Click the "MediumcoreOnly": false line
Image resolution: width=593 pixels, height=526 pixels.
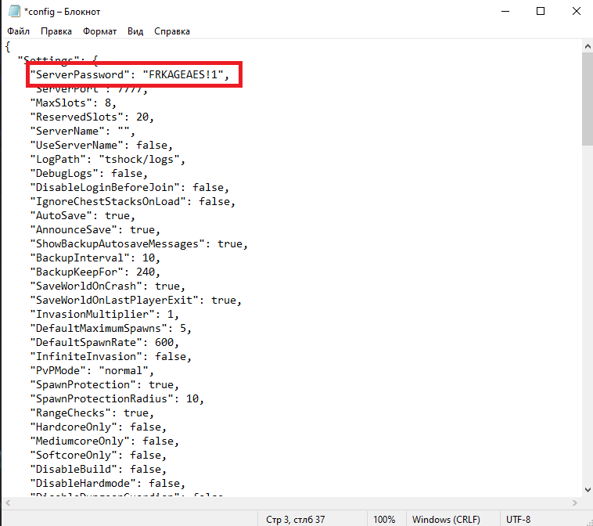105,441
